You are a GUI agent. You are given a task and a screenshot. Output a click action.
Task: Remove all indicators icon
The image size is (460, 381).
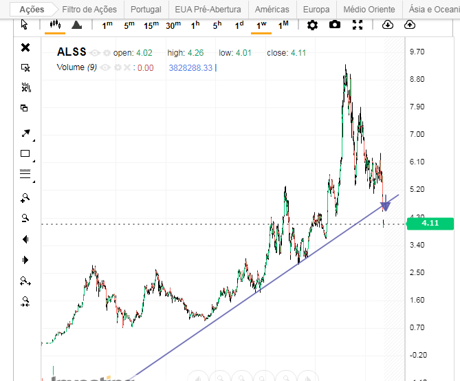tap(26, 87)
